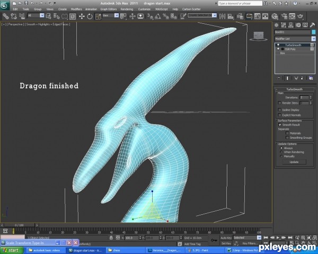The height and width of the screenshot is (254, 318).
Task: Open the Rendering menu
Action: tap(127, 9)
